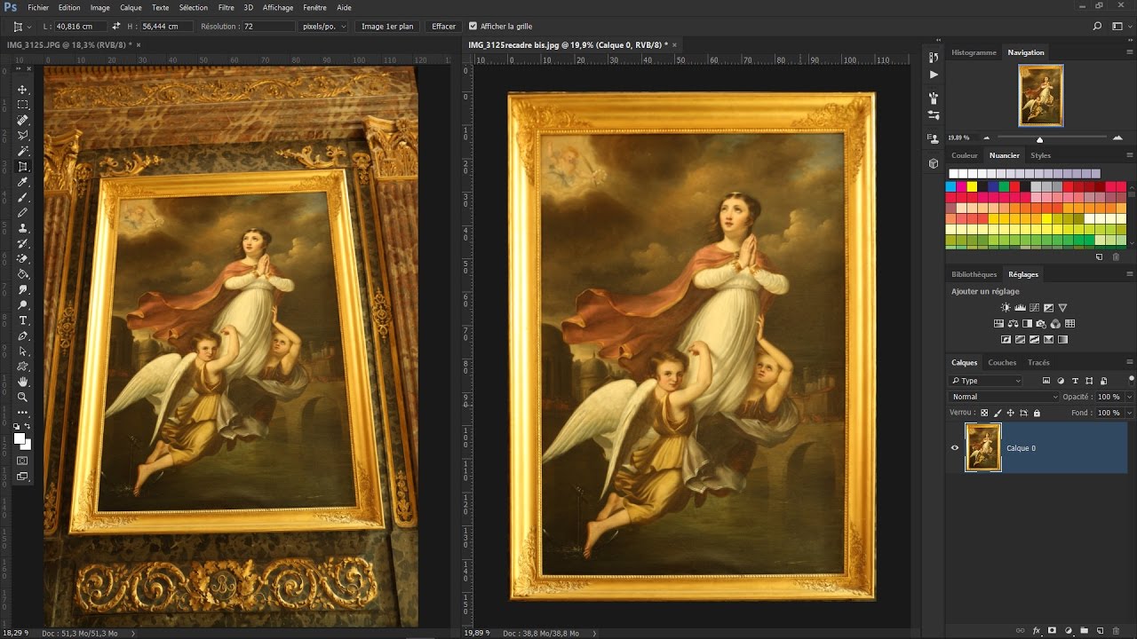The height and width of the screenshot is (639, 1137).
Task: Create a new layer icon
Action: click(x=1100, y=630)
